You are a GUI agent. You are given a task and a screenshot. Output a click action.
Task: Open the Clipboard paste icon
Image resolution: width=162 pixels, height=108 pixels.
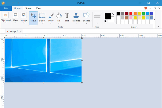[x=5, y=15]
